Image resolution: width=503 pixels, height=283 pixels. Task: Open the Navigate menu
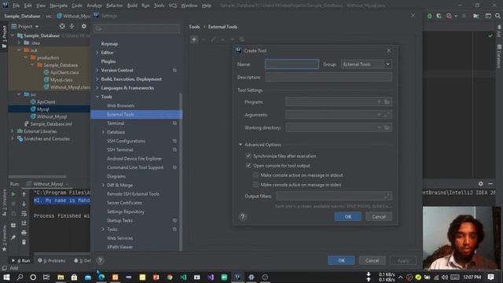coord(59,6)
